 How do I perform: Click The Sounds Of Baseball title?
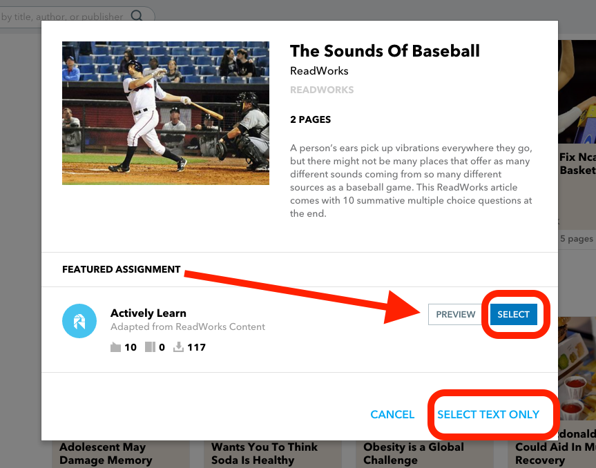coord(385,51)
